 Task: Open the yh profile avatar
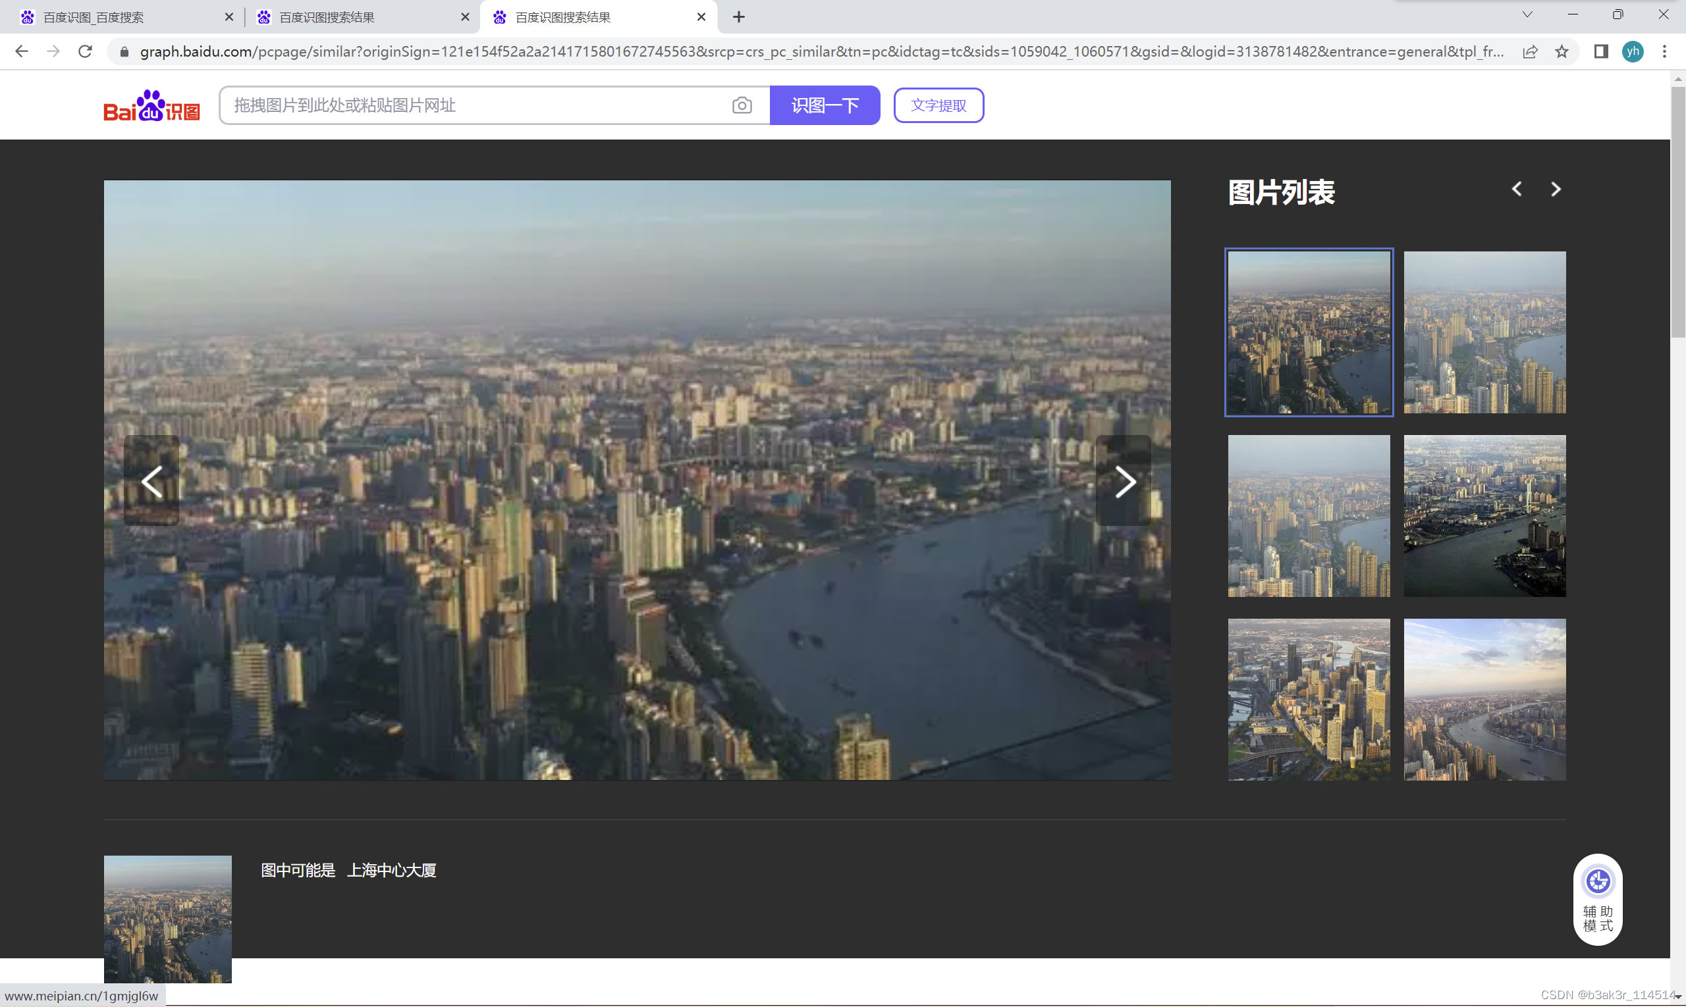1633,51
